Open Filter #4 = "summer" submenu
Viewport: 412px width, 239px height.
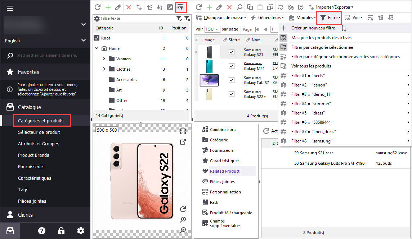pos(345,104)
